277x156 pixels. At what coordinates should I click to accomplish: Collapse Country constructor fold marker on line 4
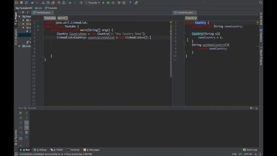point(184,34)
